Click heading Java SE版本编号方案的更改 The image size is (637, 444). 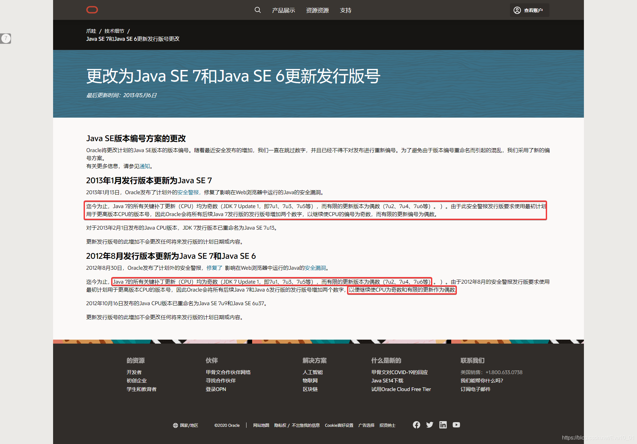(x=136, y=138)
